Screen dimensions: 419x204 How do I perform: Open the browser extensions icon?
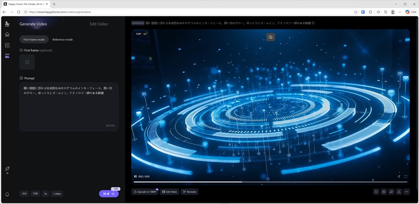(x=371, y=12)
